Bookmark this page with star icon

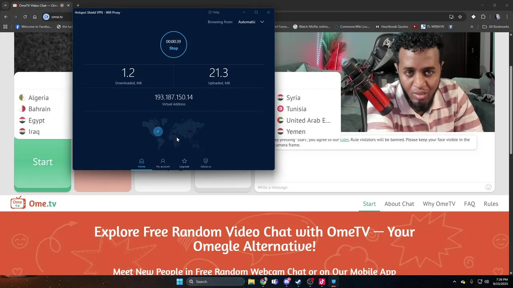(x=460, y=17)
